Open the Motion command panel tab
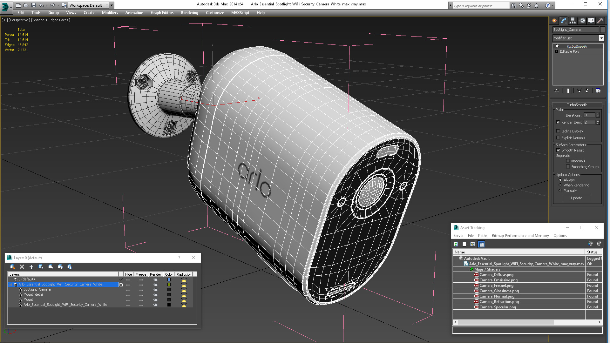This screenshot has width=610, height=343. point(582,21)
